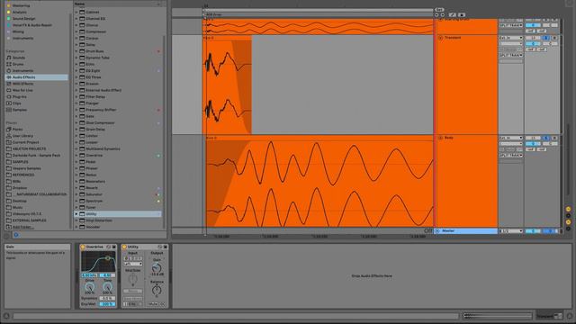Image resolution: width=576 pixels, height=324 pixels.
Task: Solo the Body track
Action: pyautogui.click(x=546, y=138)
